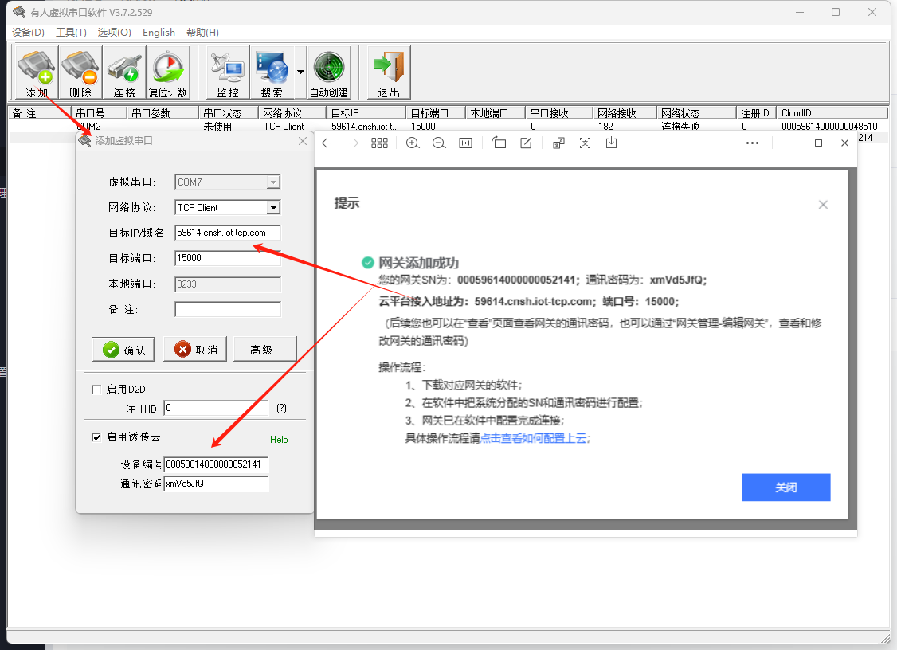Open the 虚拟串口 COM7 dropdown

click(x=273, y=182)
